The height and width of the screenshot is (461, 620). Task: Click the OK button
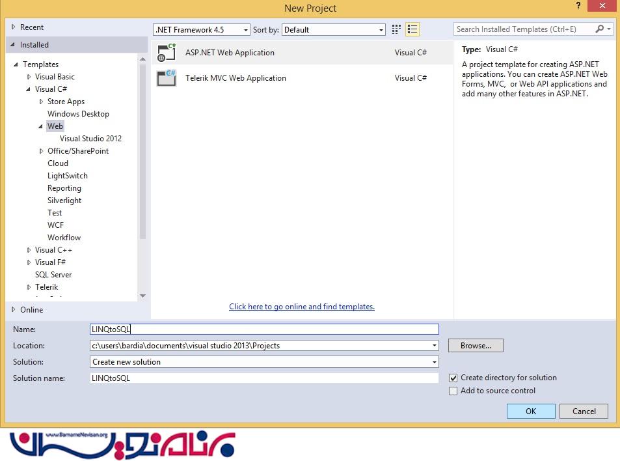pyautogui.click(x=531, y=411)
